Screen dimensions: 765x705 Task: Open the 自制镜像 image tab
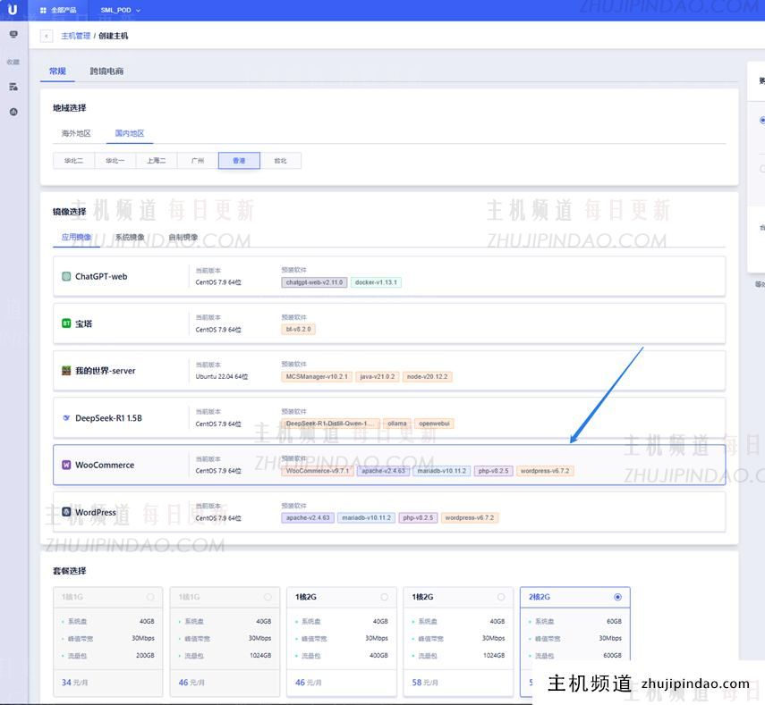coord(183,238)
